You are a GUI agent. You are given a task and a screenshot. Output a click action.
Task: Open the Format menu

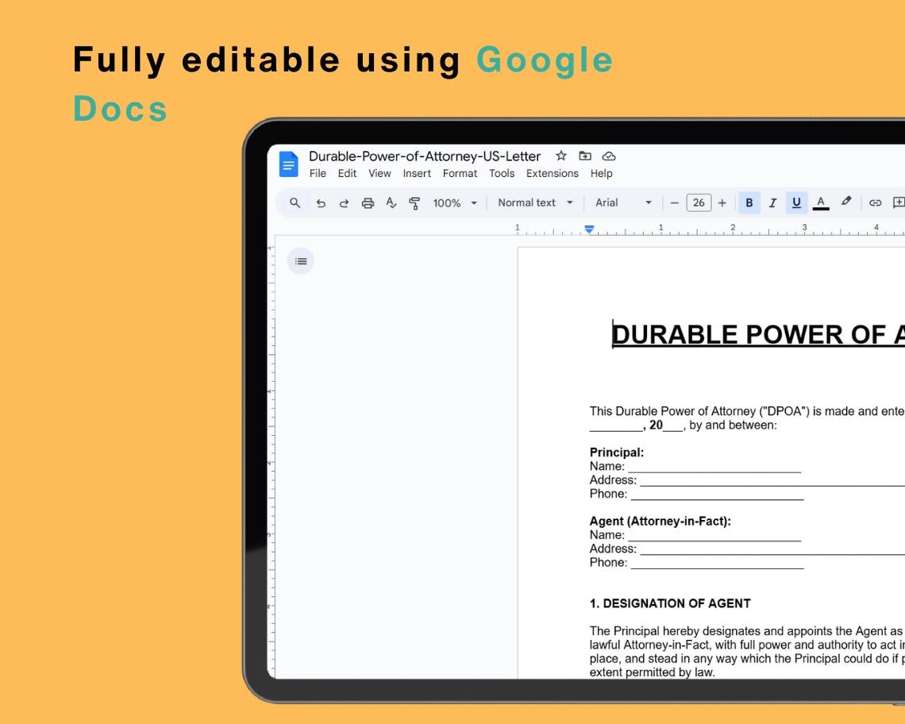[460, 173]
